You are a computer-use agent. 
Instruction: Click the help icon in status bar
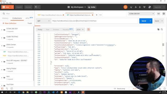(x=165, y=89)
